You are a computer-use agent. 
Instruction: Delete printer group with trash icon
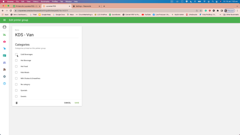pyautogui.click(x=16, y=103)
